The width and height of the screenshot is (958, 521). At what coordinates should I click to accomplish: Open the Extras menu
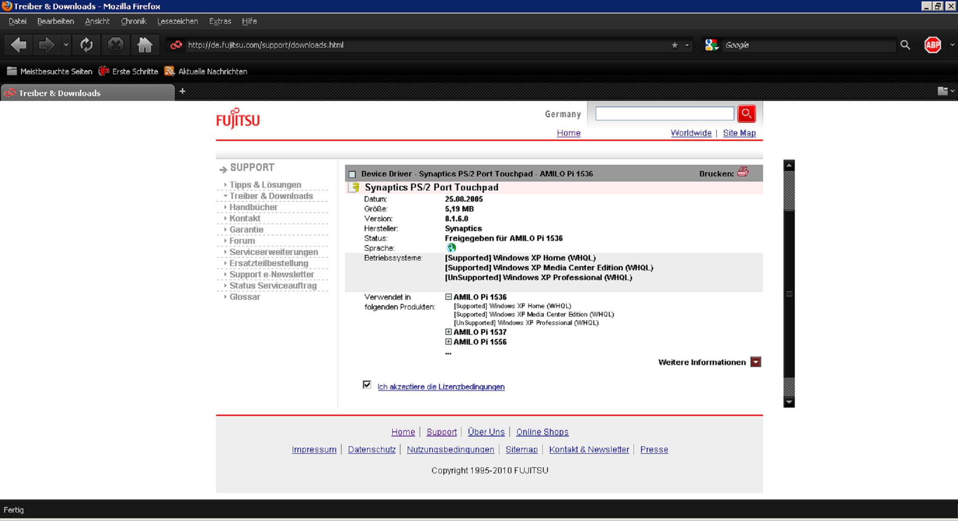pyautogui.click(x=220, y=21)
